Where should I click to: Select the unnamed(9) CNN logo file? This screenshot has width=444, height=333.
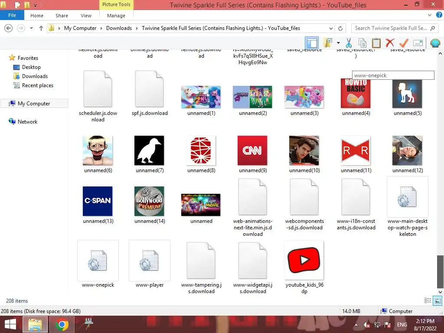point(252,150)
